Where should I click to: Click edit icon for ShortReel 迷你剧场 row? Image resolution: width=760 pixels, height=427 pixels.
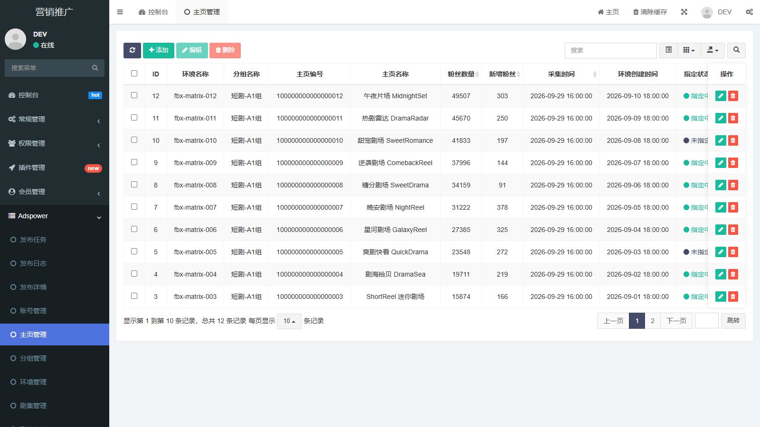click(721, 297)
